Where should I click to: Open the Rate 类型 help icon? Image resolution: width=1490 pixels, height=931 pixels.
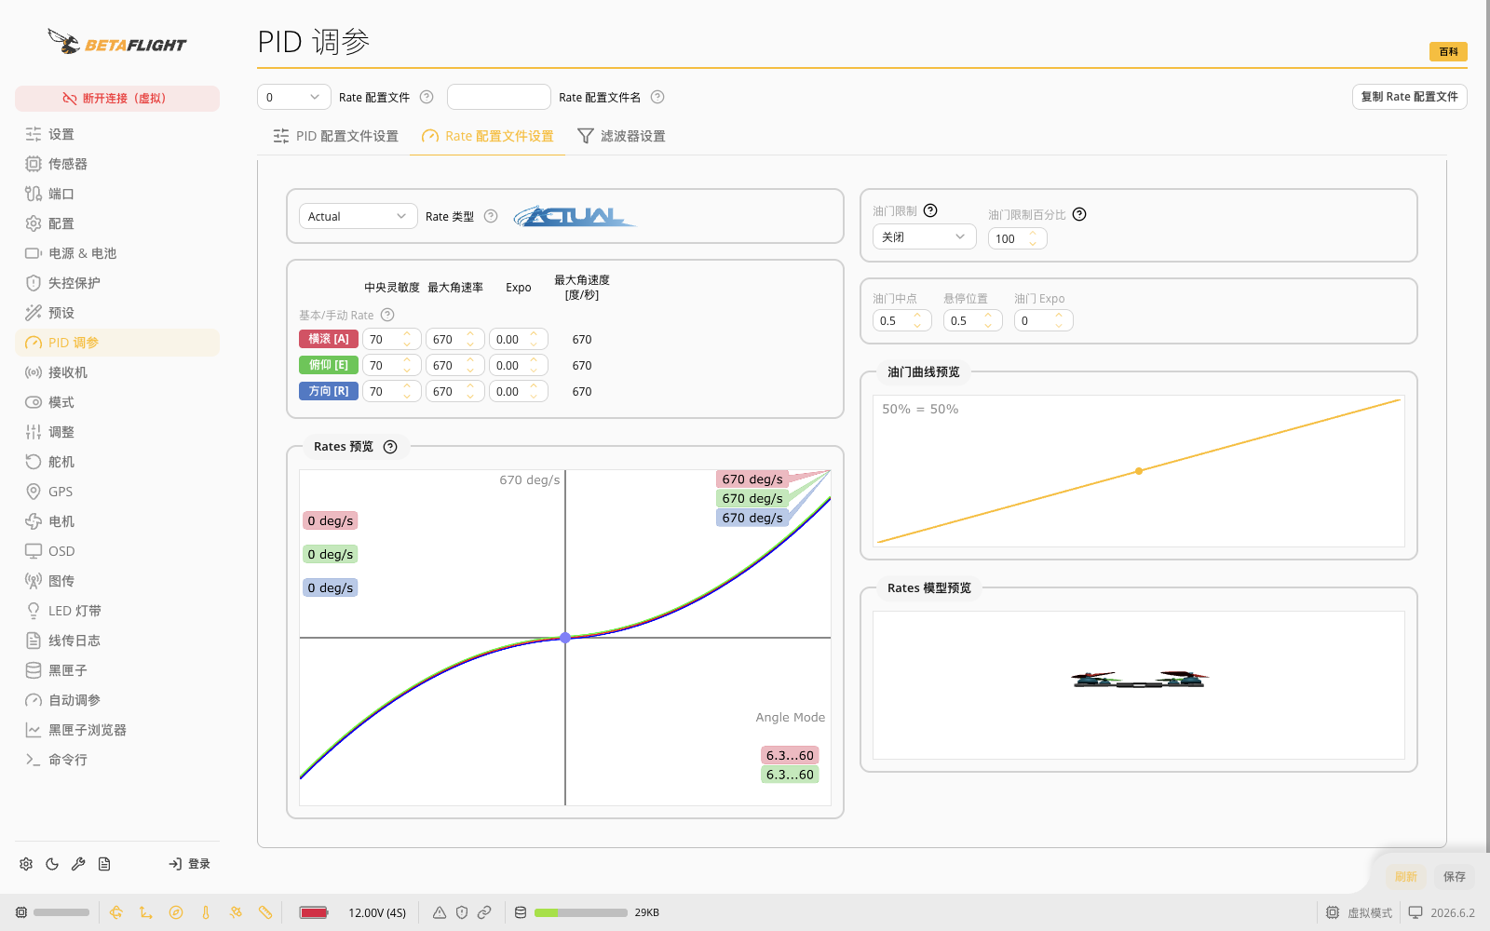tap(491, 216)
